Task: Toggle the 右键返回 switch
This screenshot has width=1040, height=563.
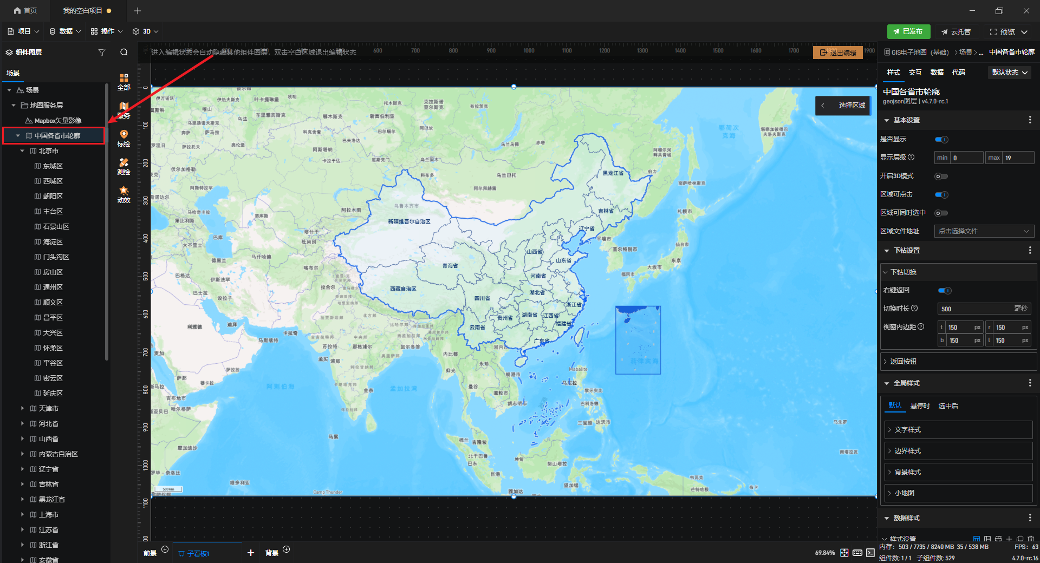Action: pos(945,291)
